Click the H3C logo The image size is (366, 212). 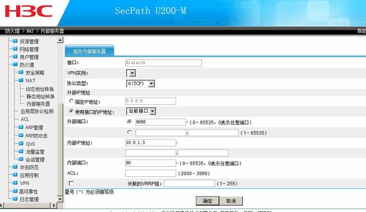(x=28, y=11)
